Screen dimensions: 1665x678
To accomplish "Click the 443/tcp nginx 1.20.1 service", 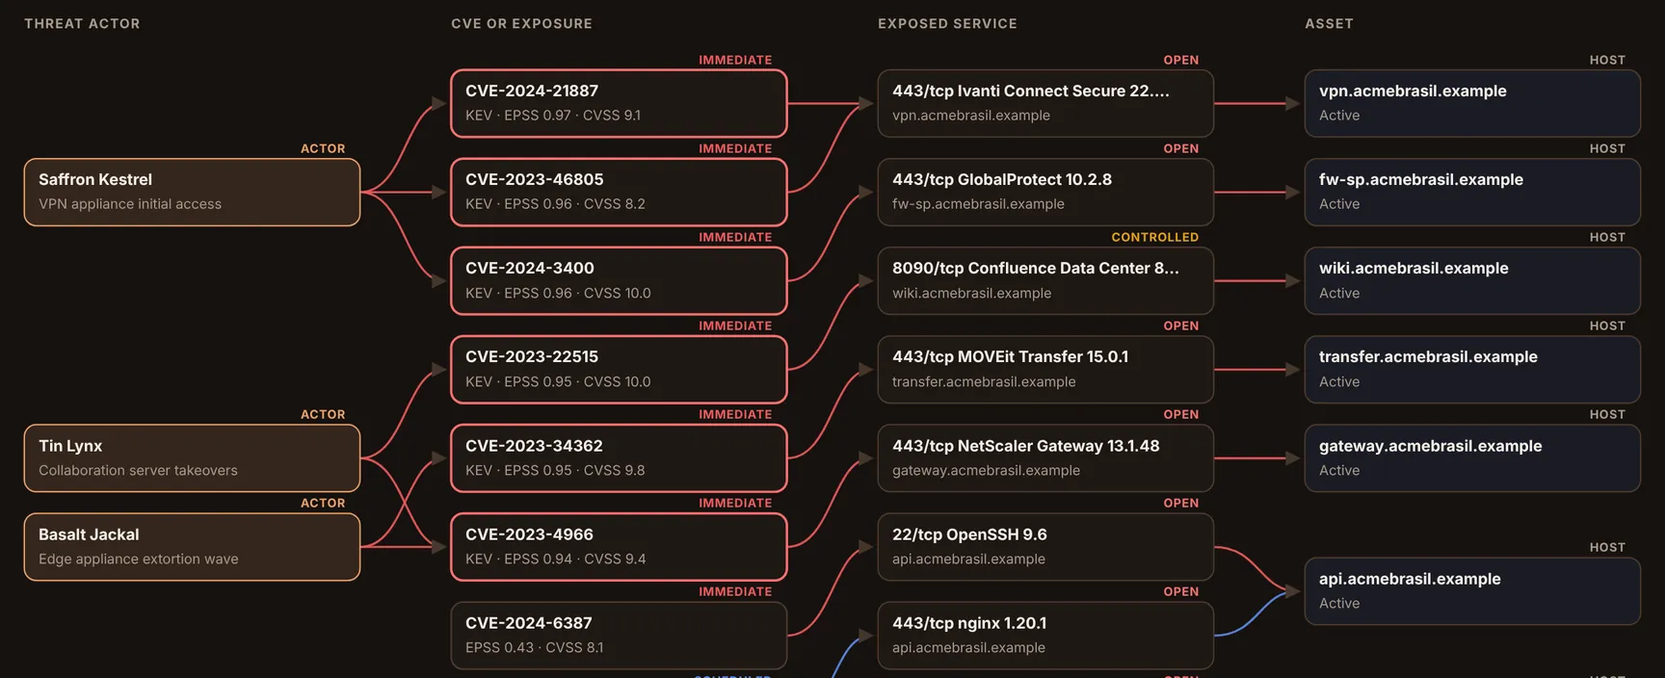I will (1045, 636).
